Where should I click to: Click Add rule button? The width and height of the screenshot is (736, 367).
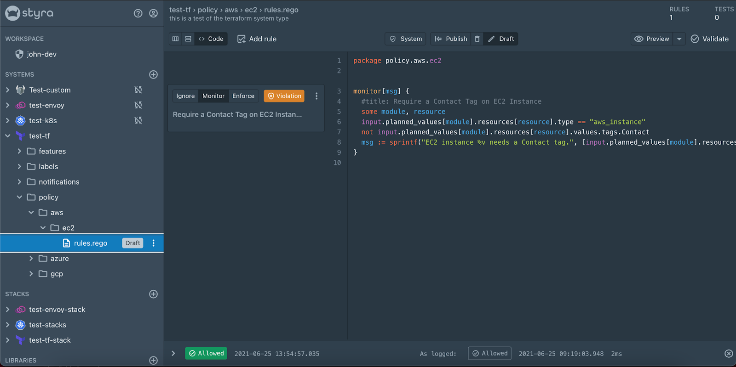click(x=257, y=39)
